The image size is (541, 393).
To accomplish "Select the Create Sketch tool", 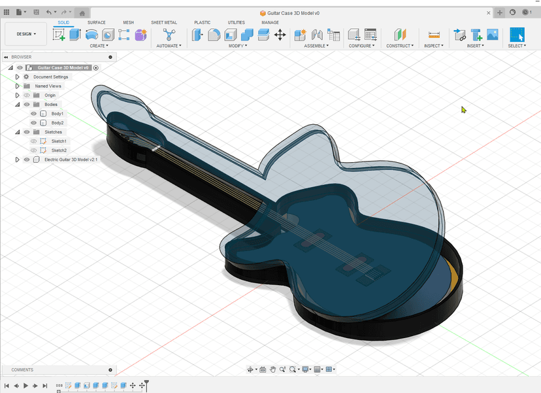I will tap(59, 35).
